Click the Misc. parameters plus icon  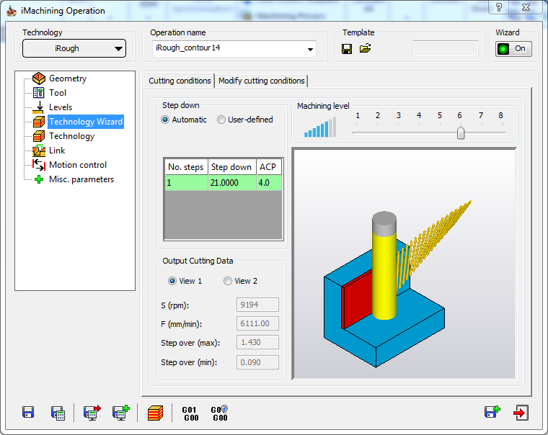coord(39,179)
